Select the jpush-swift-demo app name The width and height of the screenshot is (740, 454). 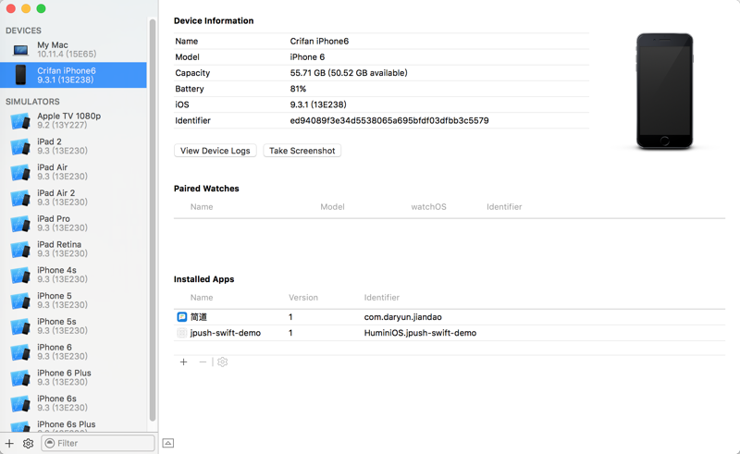click(225, 333)
